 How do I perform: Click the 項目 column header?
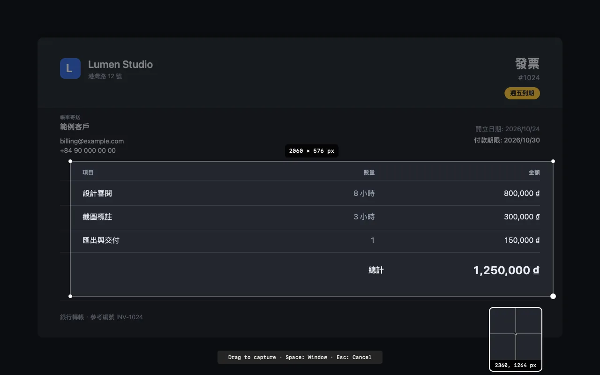88,172
